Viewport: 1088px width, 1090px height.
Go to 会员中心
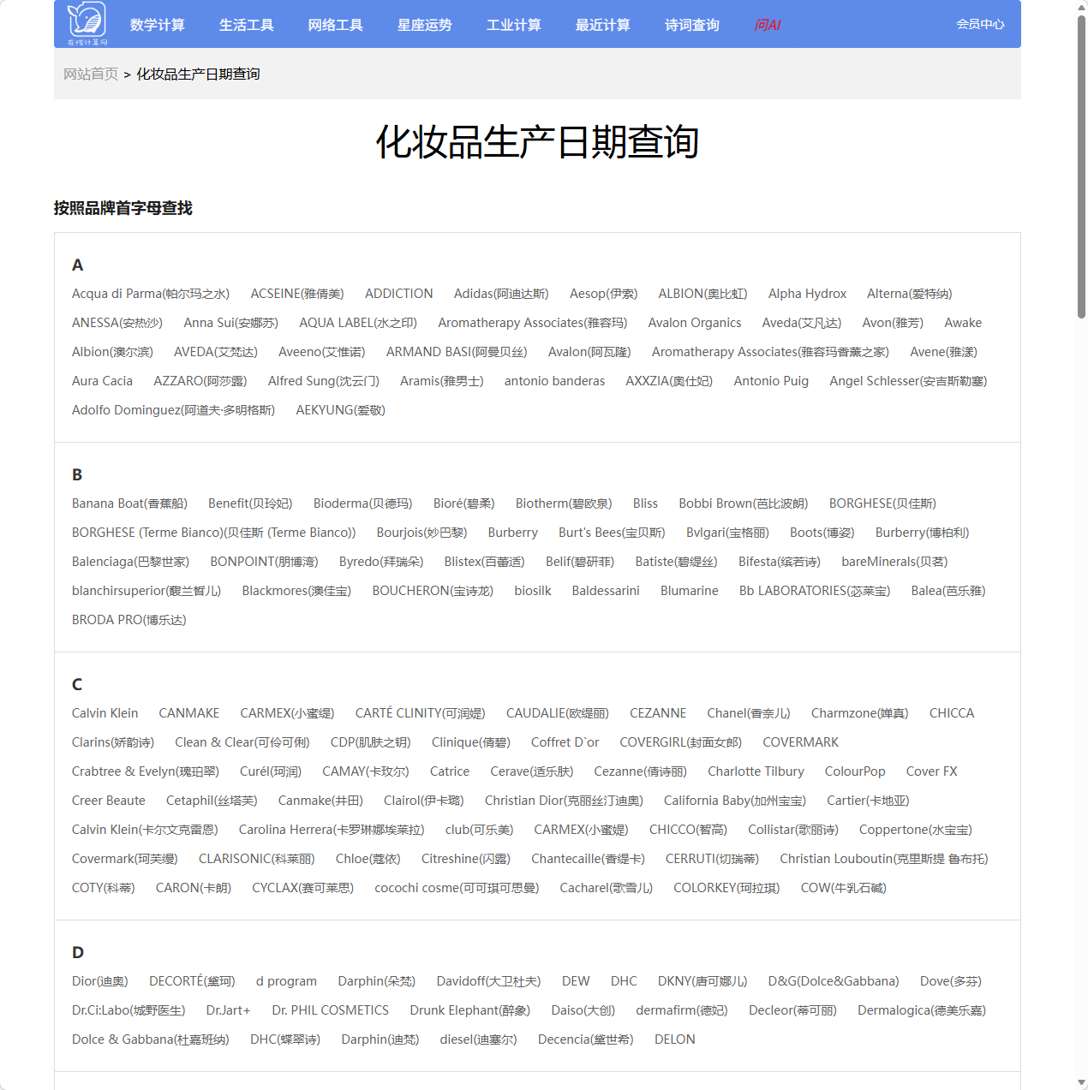click(x=980, y=25)
